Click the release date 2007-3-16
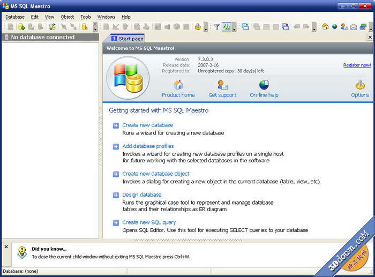This screenshot has height=277, width=375. (208, 65)
